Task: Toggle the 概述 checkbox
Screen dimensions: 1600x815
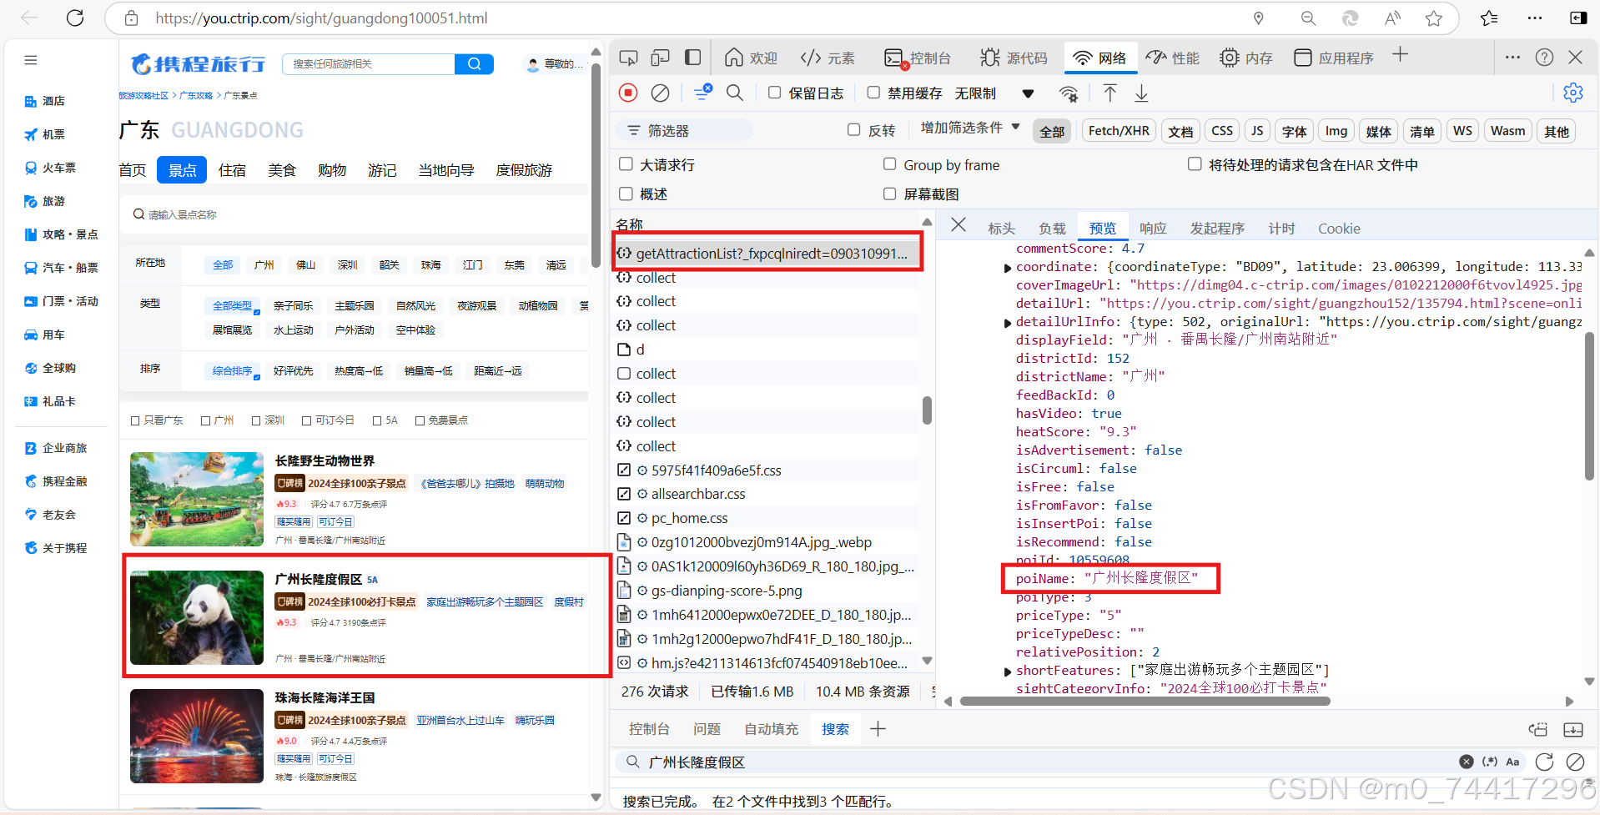Action: [626, 194]
